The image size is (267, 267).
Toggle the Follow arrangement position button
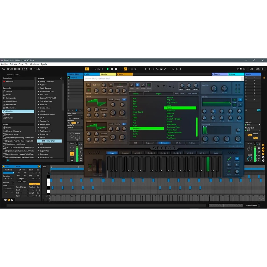87,69
